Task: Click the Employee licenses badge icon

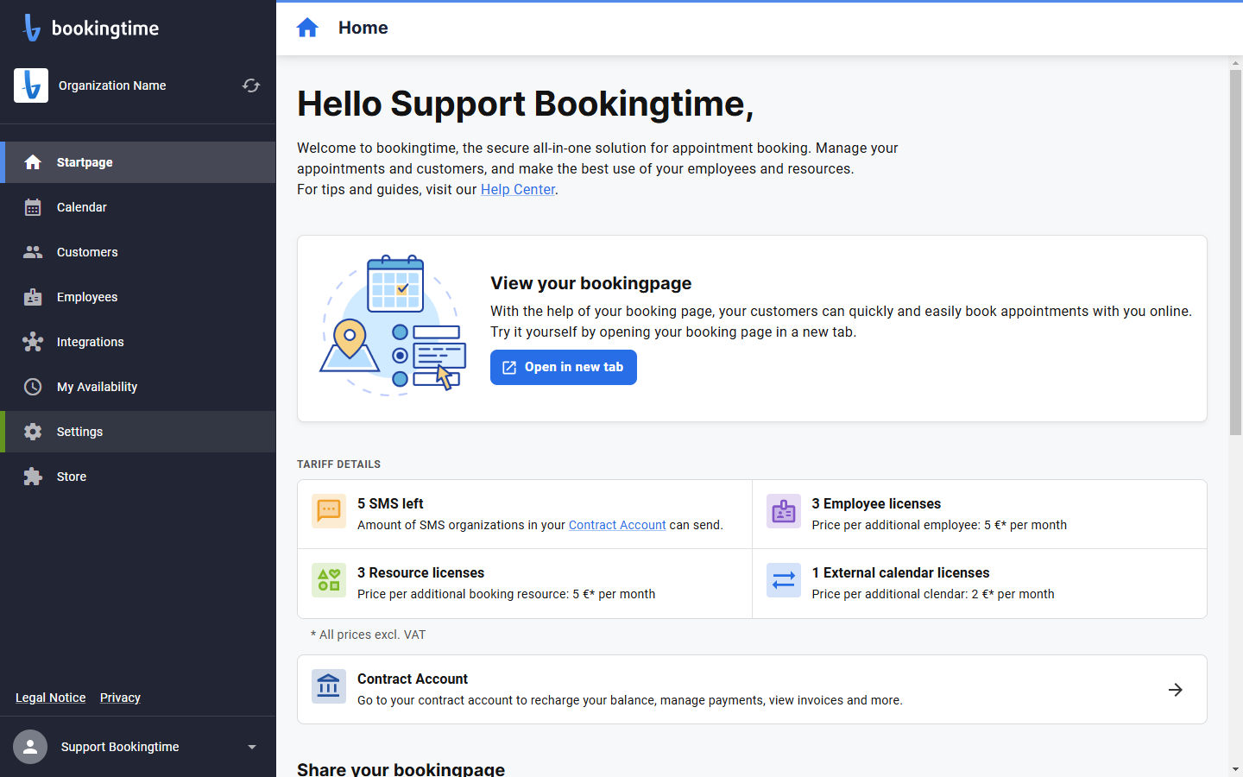Action: [784, 511]
